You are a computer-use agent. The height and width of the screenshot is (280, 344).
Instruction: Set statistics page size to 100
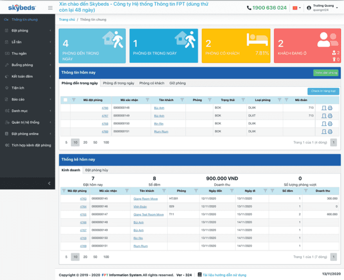pos(106,257)
